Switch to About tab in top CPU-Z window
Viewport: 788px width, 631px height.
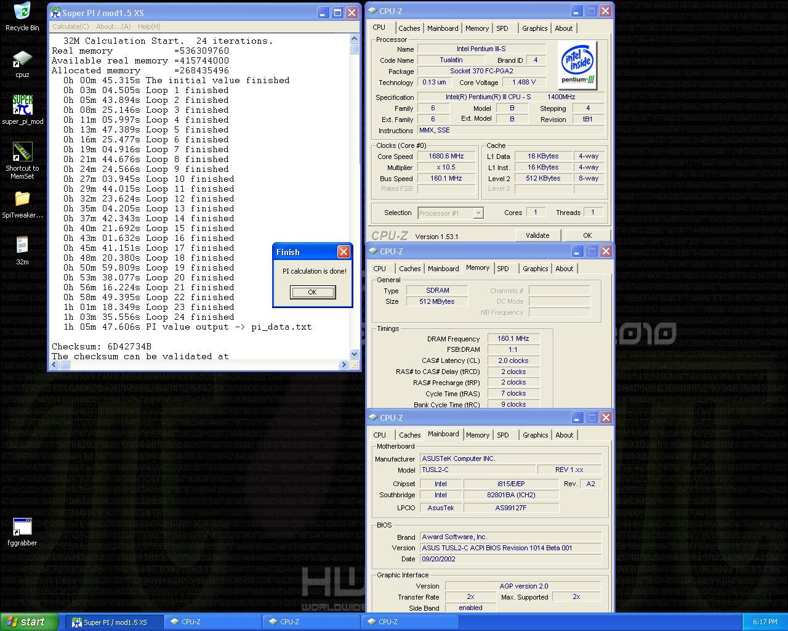[563, 28]
